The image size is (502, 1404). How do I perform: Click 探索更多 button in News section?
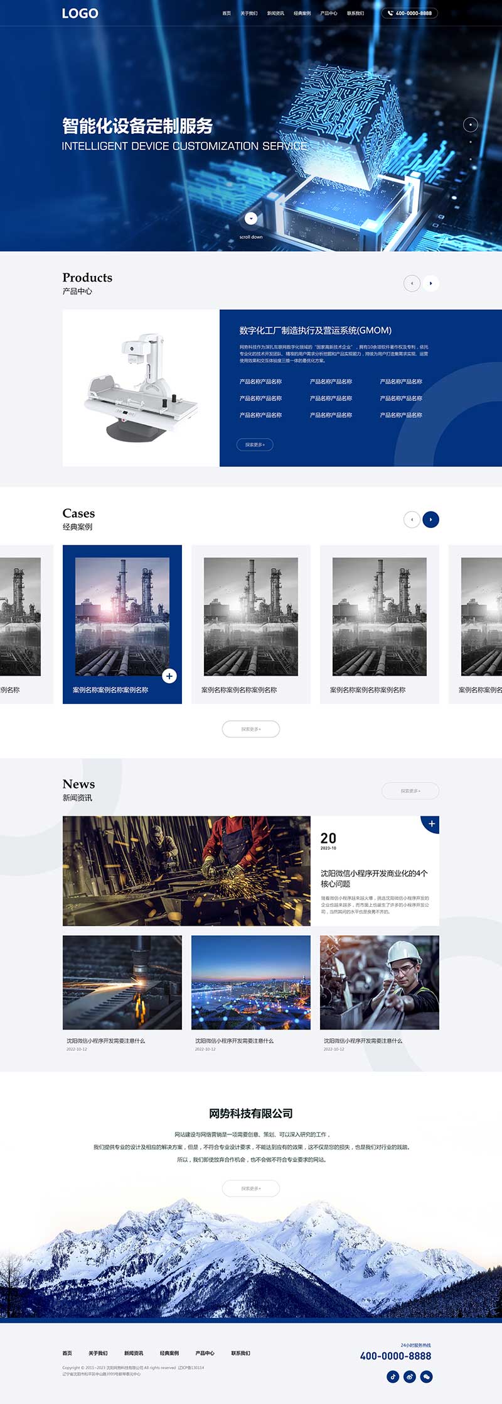(x=410, y=791)
